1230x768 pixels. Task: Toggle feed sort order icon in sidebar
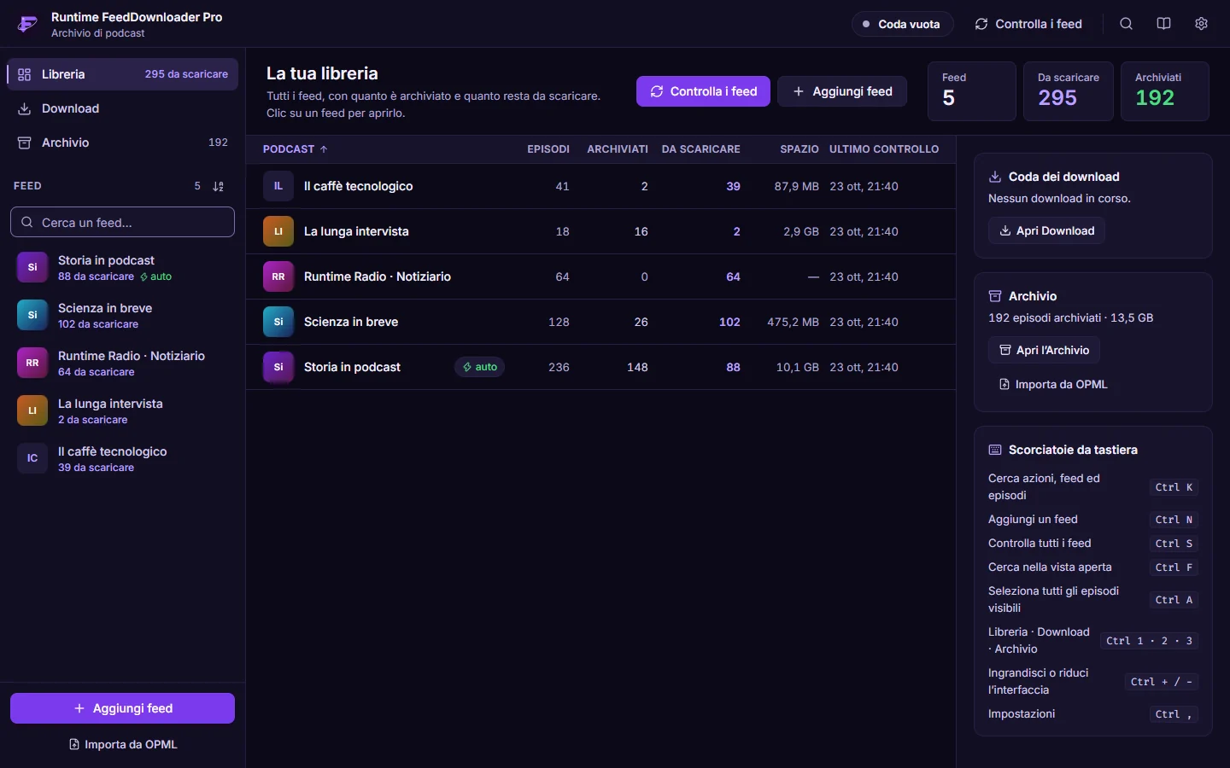[x=219, y=186]
